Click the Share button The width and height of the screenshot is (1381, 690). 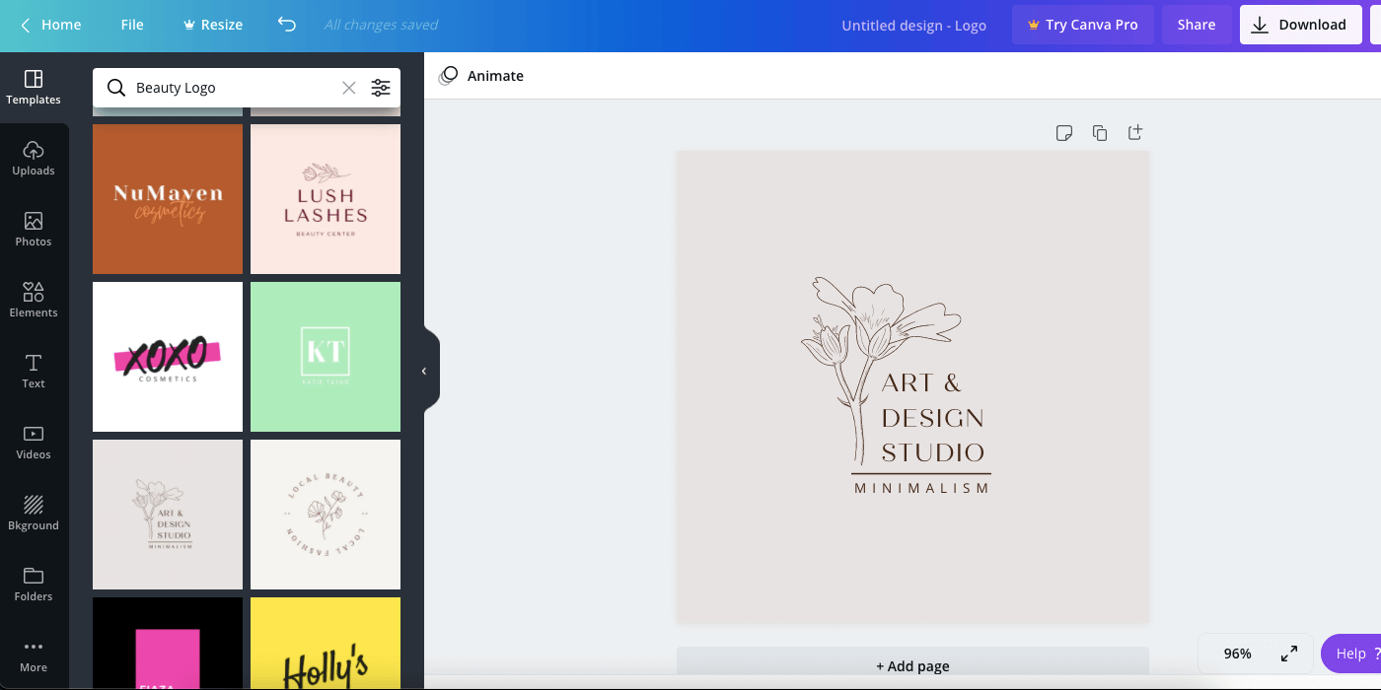[x=1197, y=25]
